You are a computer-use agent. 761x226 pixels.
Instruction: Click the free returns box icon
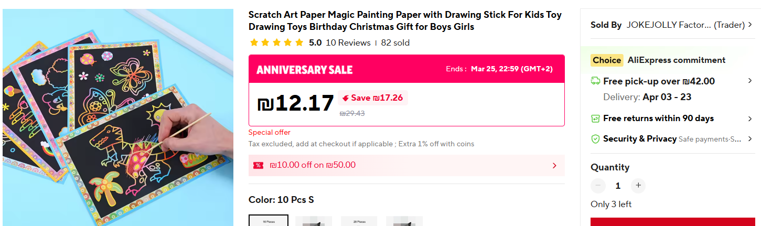pos(595,119)
